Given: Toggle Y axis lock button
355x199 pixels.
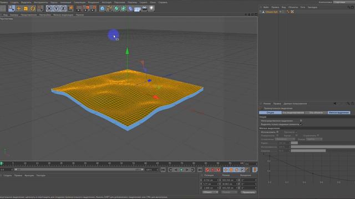Looking at the screenshot, I should click(56, 9).
